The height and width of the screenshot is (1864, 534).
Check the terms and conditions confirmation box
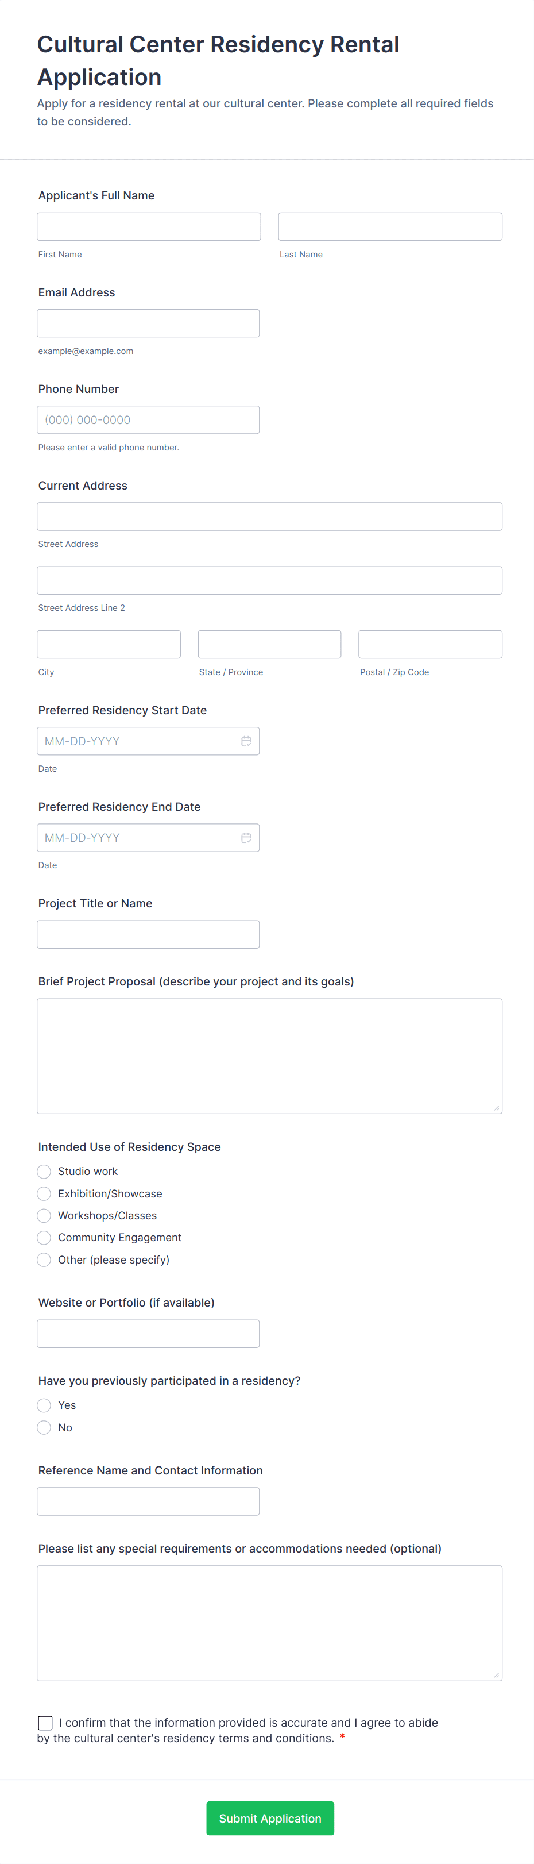click(x=45, y=1723)
